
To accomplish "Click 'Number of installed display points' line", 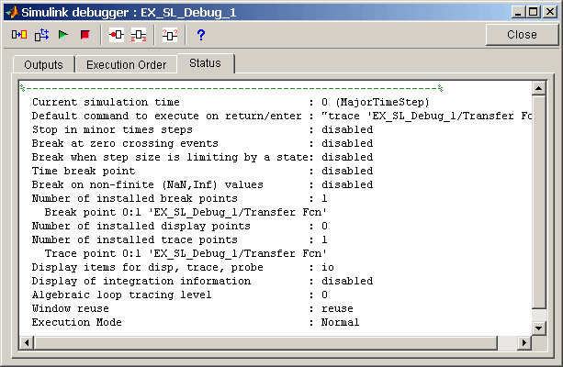I will [179, 226].
